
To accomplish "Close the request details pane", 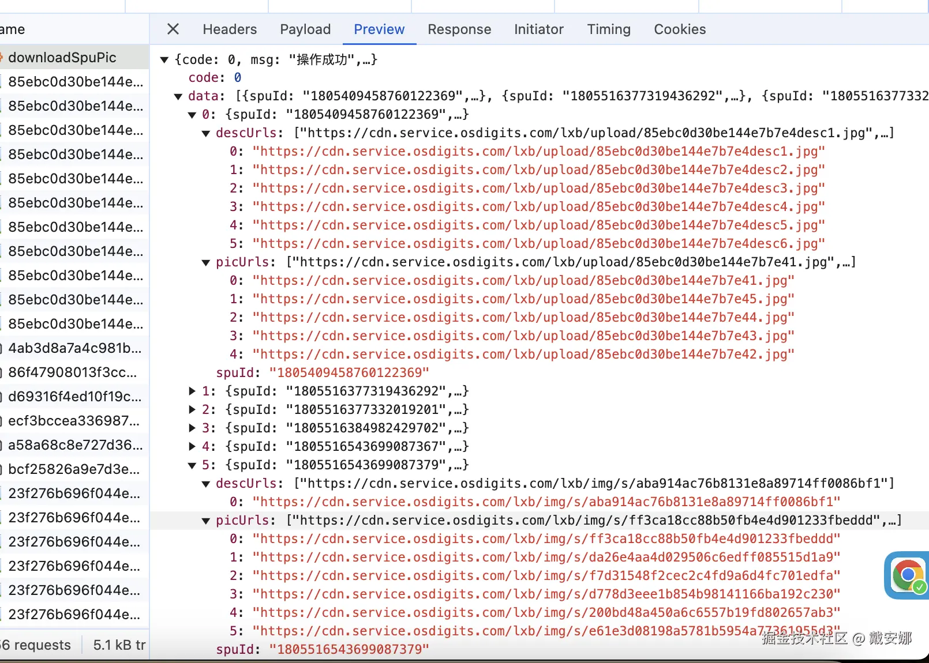I will pos(173,29).
